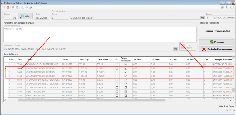Click the Vr. Descto column header

click(159, 60)
